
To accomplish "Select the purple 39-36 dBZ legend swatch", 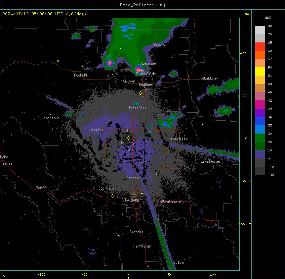I will (260, 113).
